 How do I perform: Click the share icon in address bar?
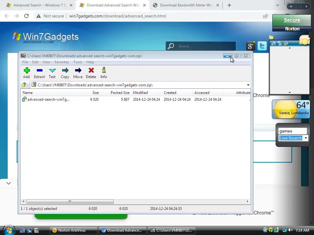266,16
